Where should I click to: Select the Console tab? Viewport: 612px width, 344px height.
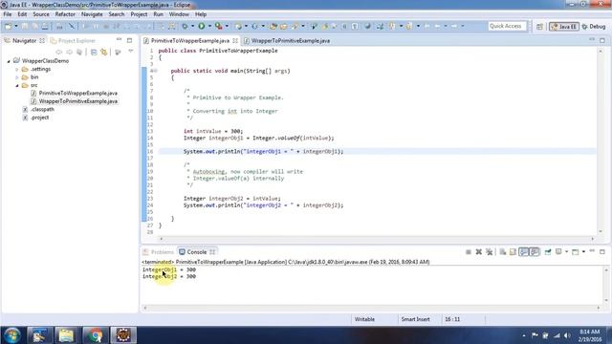[197, 252]
